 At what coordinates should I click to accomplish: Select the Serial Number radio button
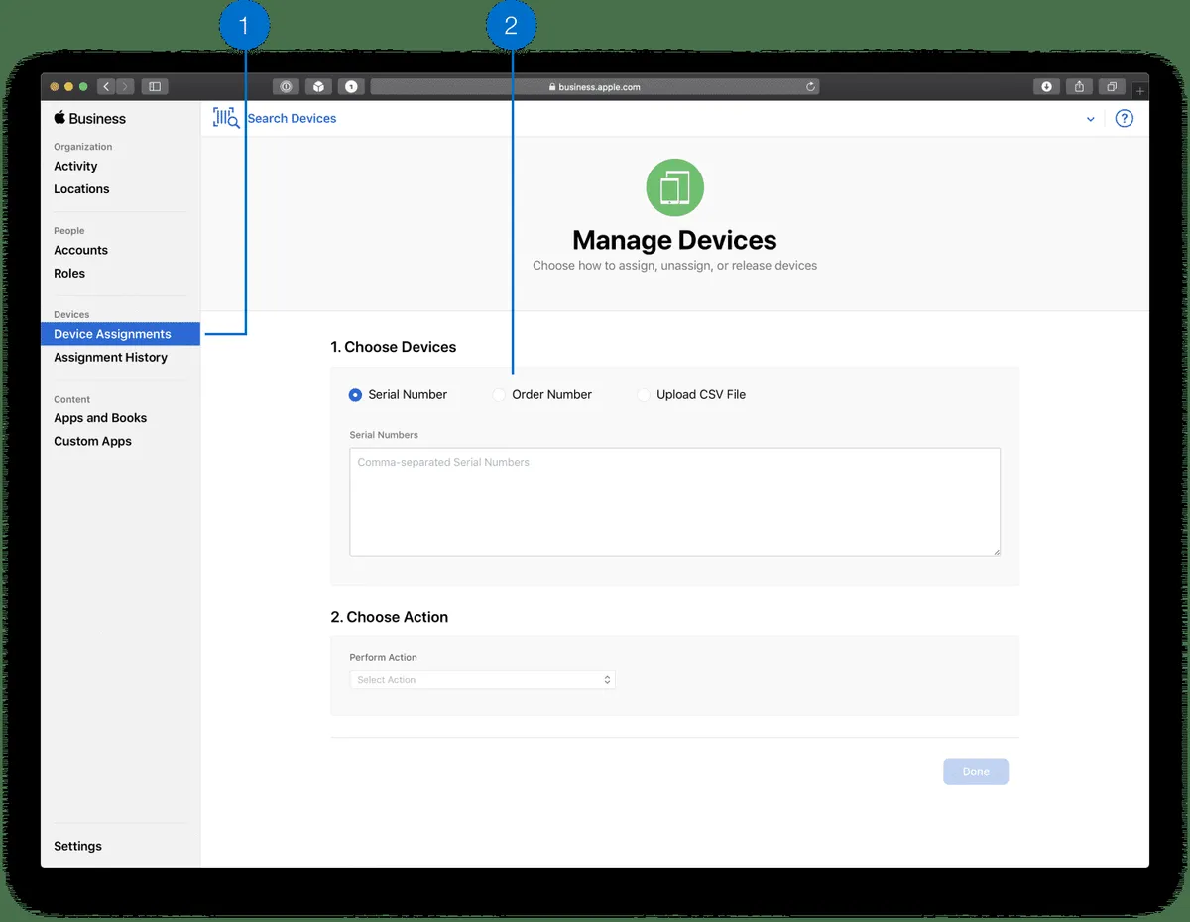pyautogui.click(x=355, y=395)
